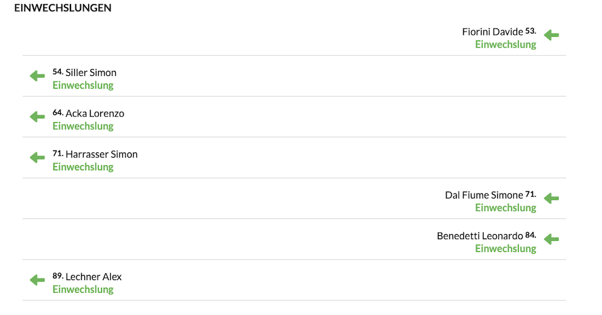The image size is (602, 315).
Task: Click the arrow icon next to Benedetti Leonardo
Action: 551,240
